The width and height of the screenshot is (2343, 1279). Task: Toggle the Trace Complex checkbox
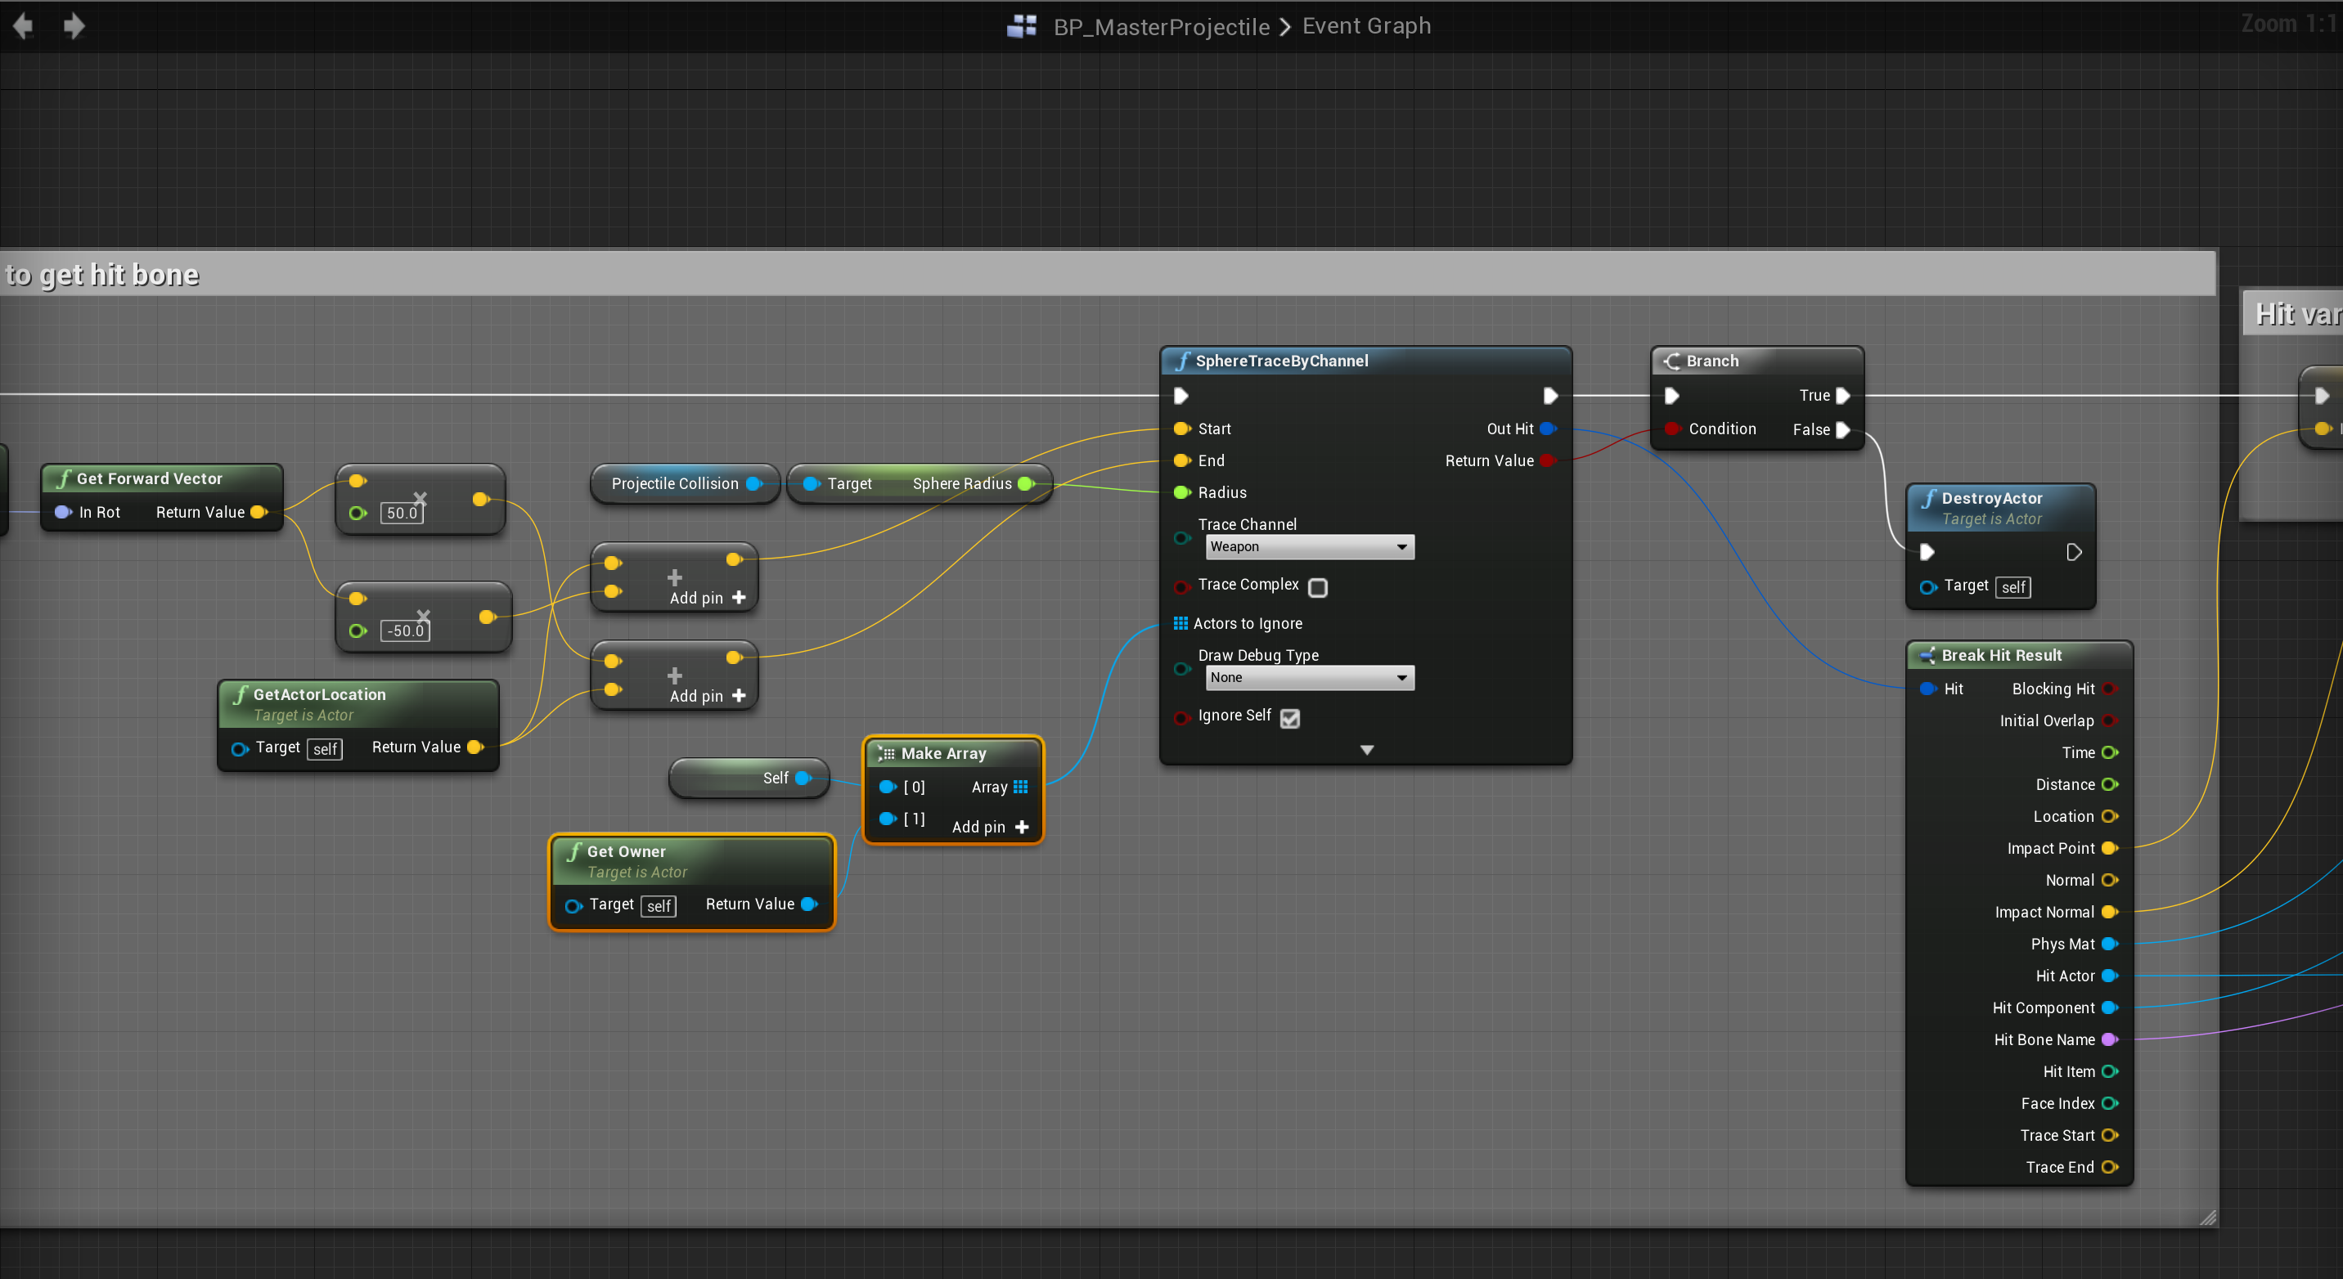point(1317,587)
